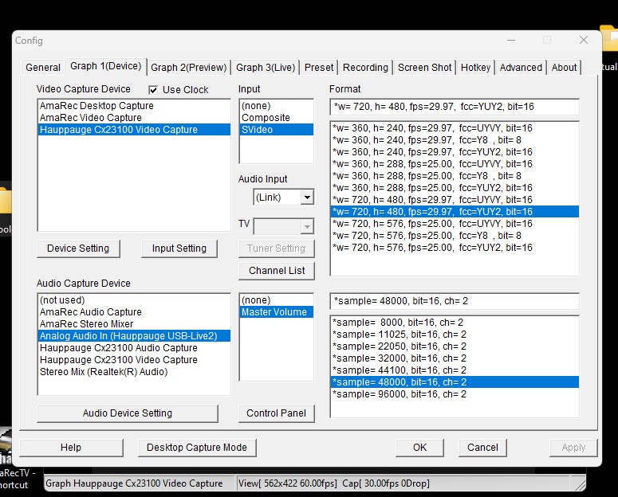
Task: Select format 360x288 25.00 fcc=UYVY
Action: 455,164
